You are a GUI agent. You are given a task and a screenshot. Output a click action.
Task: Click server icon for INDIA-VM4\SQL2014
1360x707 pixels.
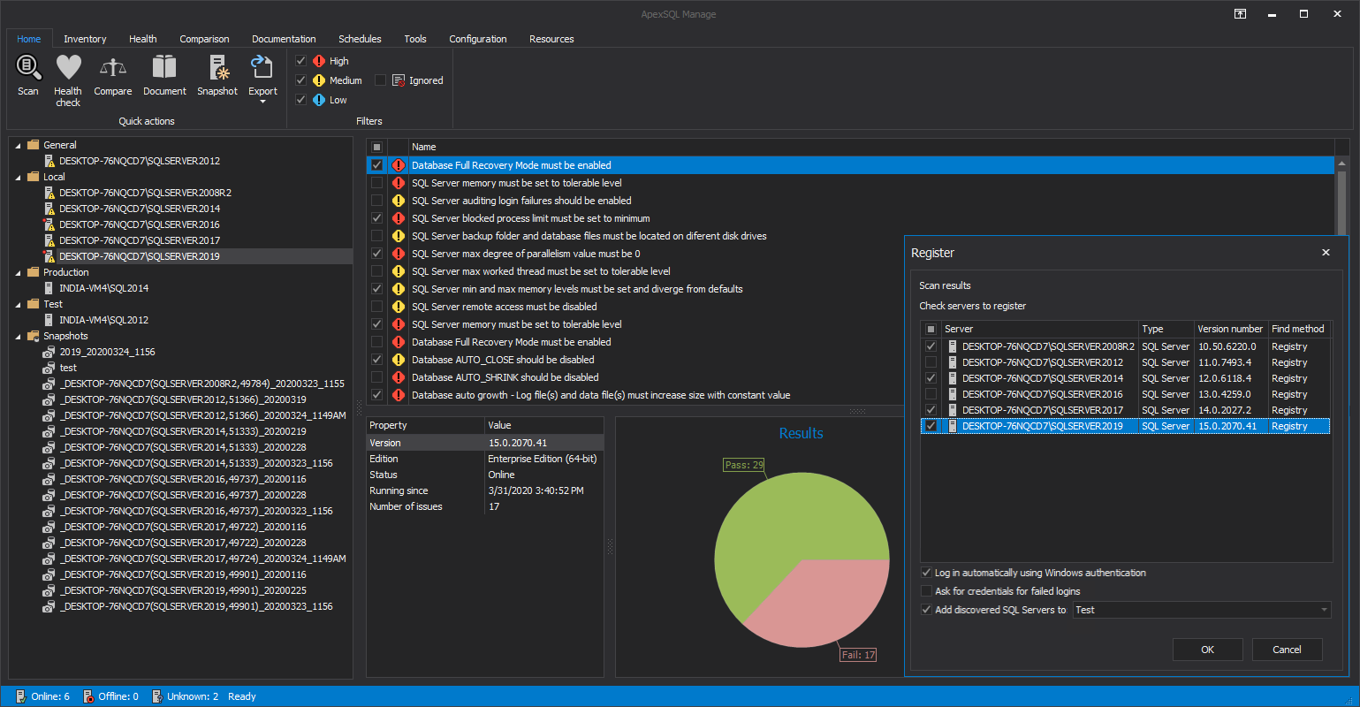click(x=49, y=288)
